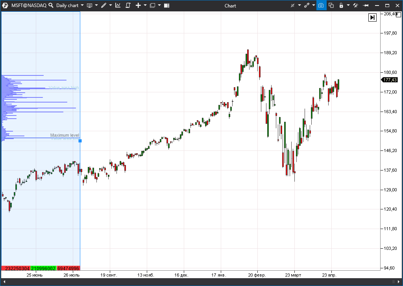Expand the drawing tools dropdown arrow
The image size is (403, 286).
(x=111, y=5)
